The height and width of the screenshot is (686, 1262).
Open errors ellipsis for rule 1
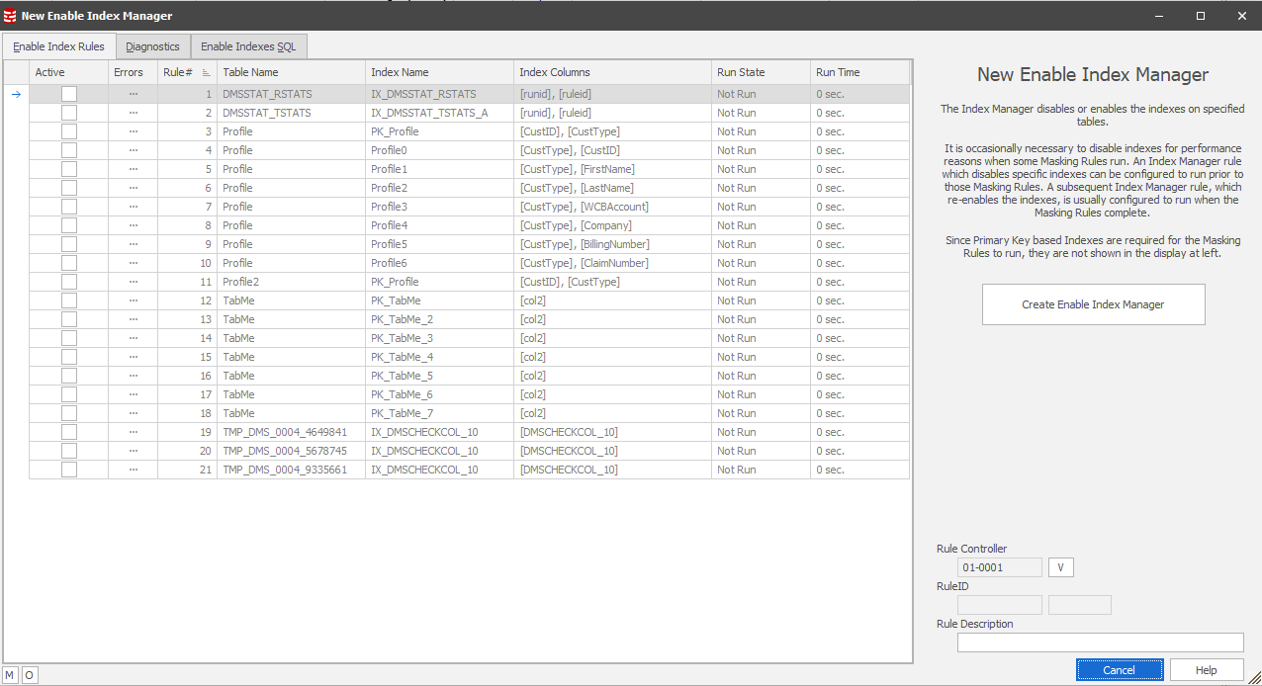(x=133, y=94)
